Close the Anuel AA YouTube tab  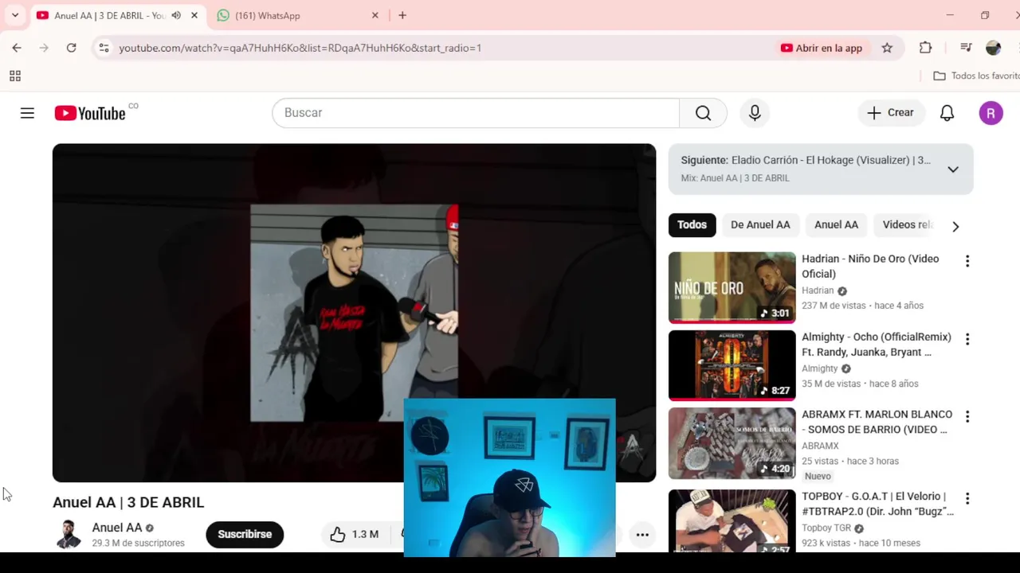194,15
